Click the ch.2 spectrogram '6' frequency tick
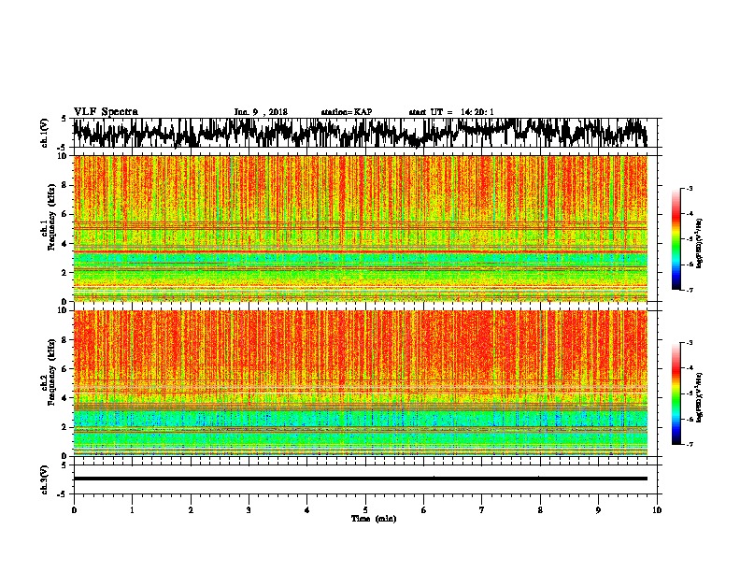The width and height of the screenshot is (740, 572). tap(65, 368)
